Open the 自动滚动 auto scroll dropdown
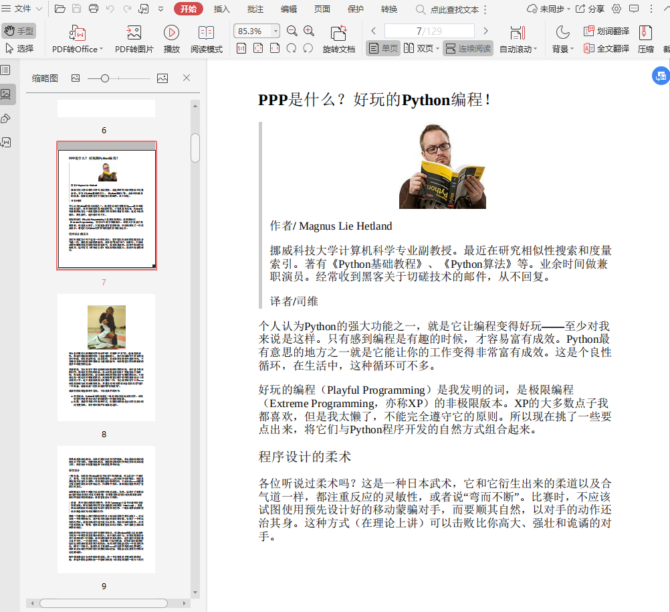The height and width of the screenshot is (612, 670). click(518, 39)
